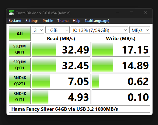Click the 32.45 read result cell
158x125 pixels.
pyautogui.click(x=61, y=65)
